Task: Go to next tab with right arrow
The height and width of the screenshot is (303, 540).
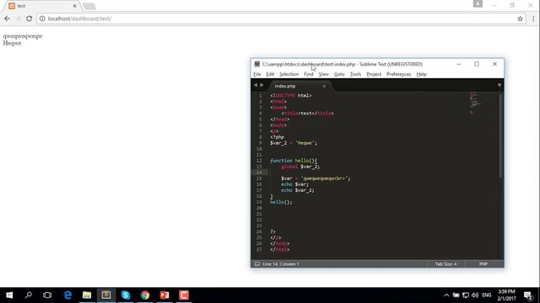Action: 262,85
